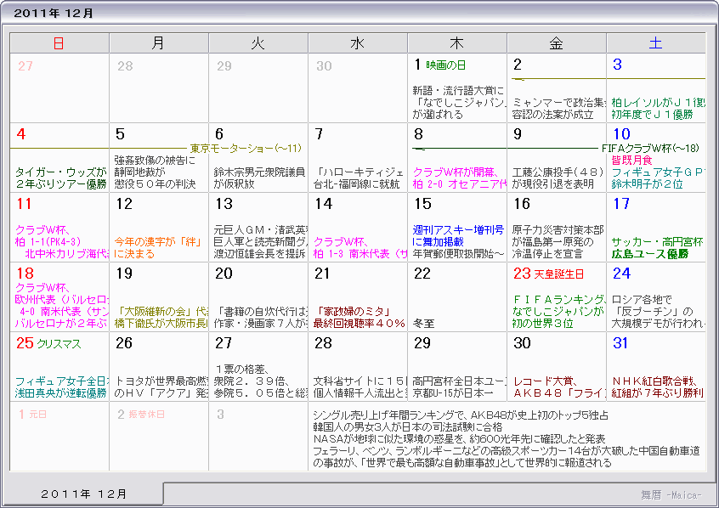
Task: Click 天皇誕生日 holiday label on December 23
Action: [x=558, y=274]
